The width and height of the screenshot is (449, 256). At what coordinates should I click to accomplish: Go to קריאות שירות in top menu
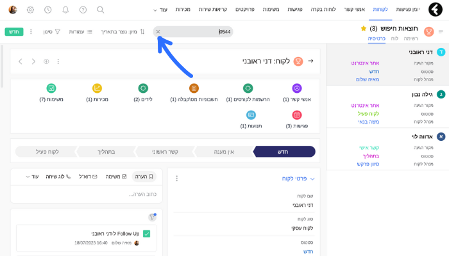(x=213, y=10)
